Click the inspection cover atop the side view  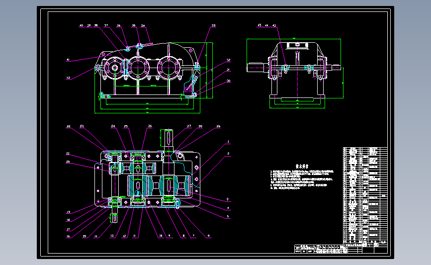(297, 45)
